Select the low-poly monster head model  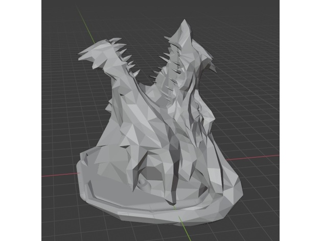(x=153, y=133)
